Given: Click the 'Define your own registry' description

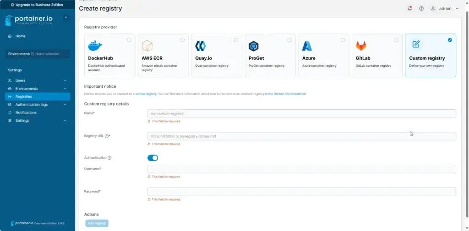Looking at the screenshot, I should coord(426,66).
